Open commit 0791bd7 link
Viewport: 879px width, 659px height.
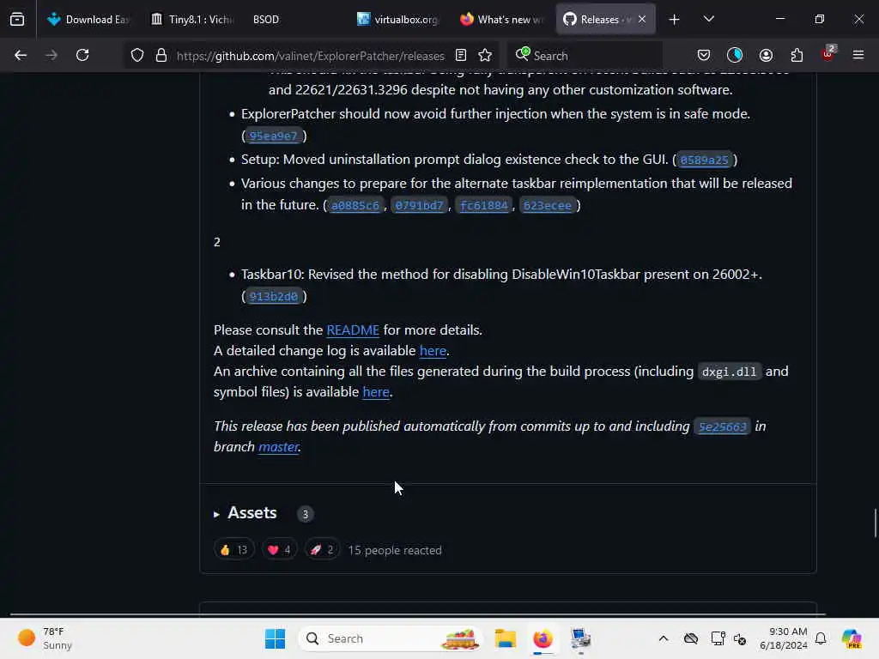pyautogui.click(x=419, y=205)
